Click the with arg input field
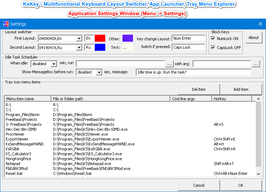 click(x=222, y=64)
